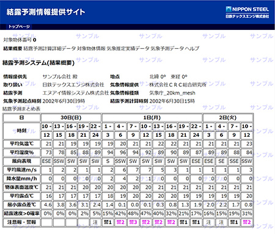
Task: Click the 株式会社CRC総合研究所 value
Action: [178, 85]
